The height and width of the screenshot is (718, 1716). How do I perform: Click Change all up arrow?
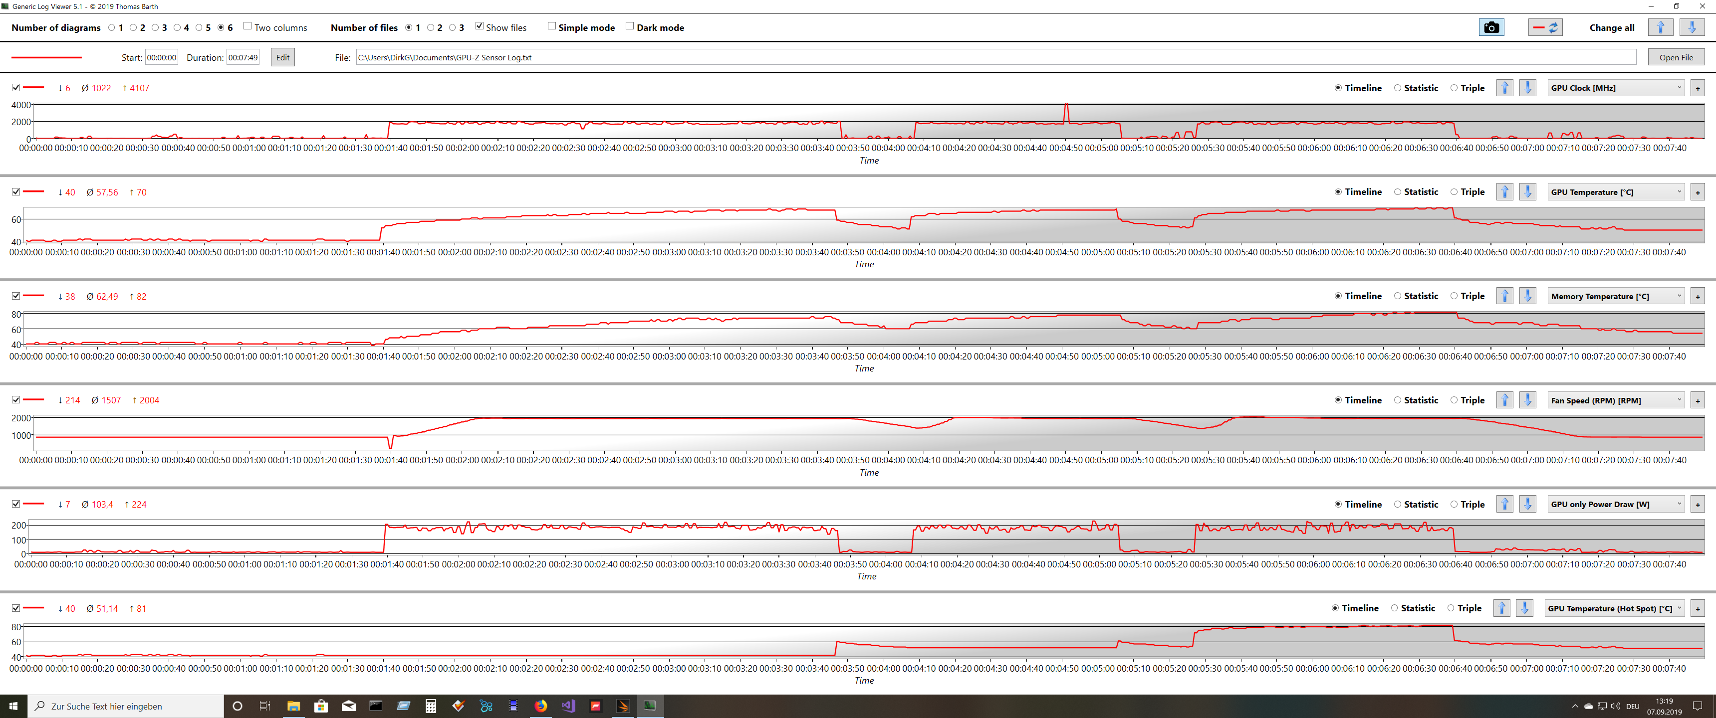pyautogui.click(x=1660, y=27)
